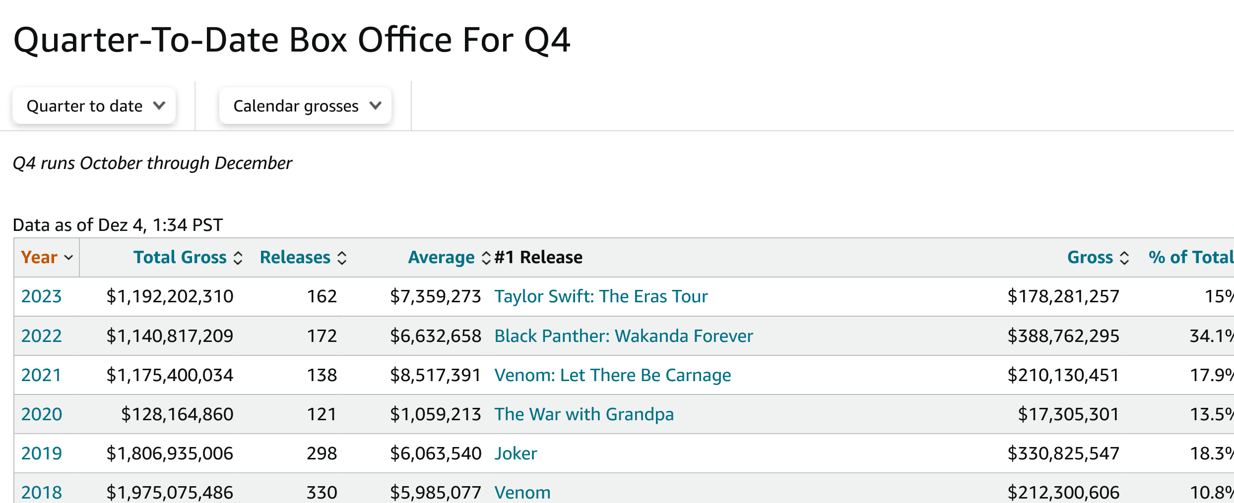Open the Calendar grosses dropdown
The height and width of the screenshot is (503, 1234).
[x=305, y=106]
